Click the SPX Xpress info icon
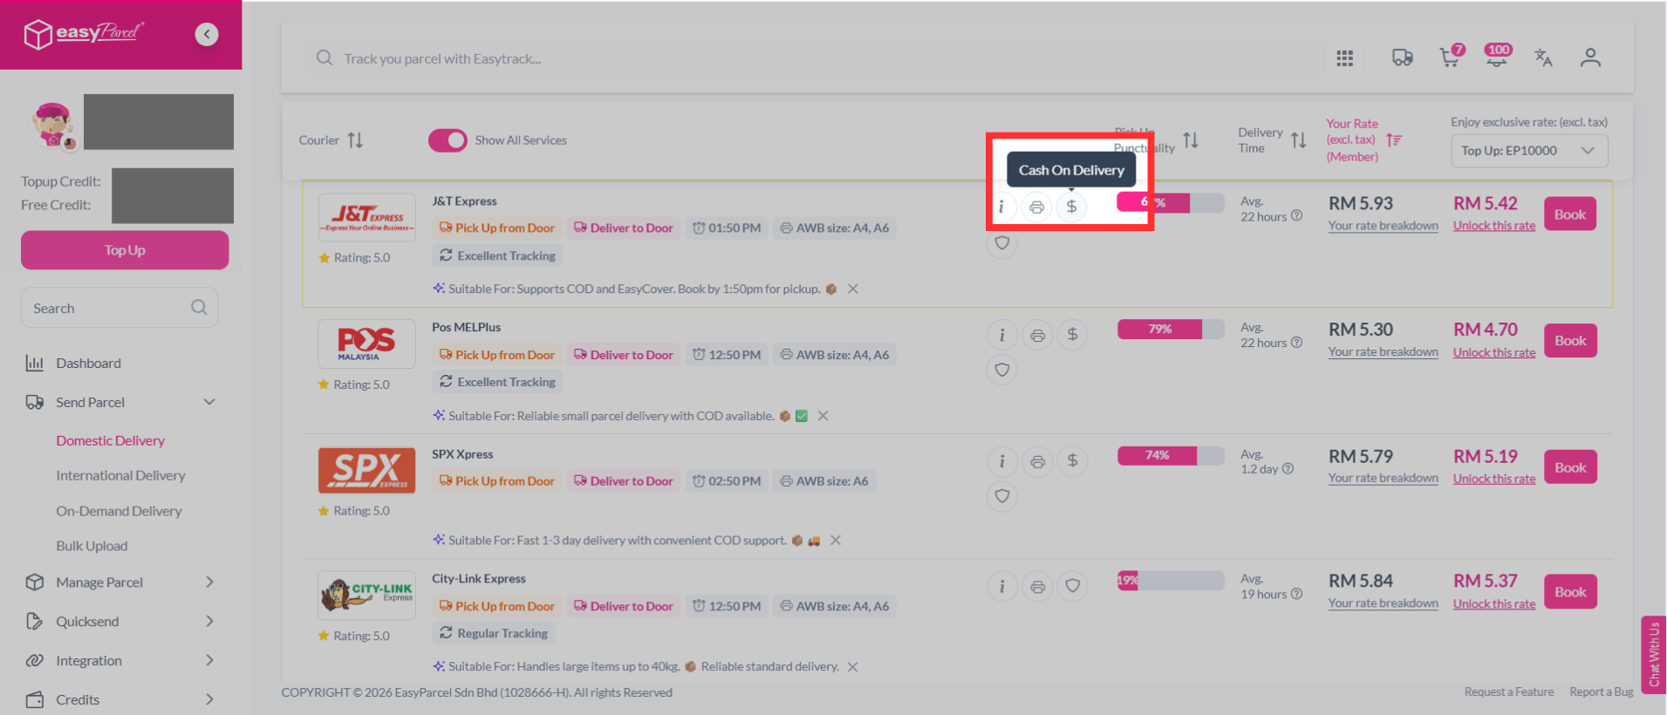Viewport: 1667px width, 715px height. 1002,461
